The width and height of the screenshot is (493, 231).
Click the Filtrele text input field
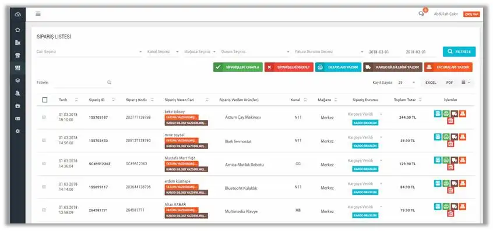[x=82, y=83]
